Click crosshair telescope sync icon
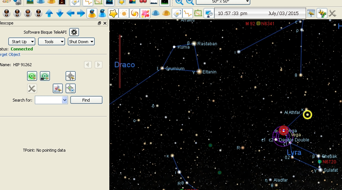 tap(70, 76)
